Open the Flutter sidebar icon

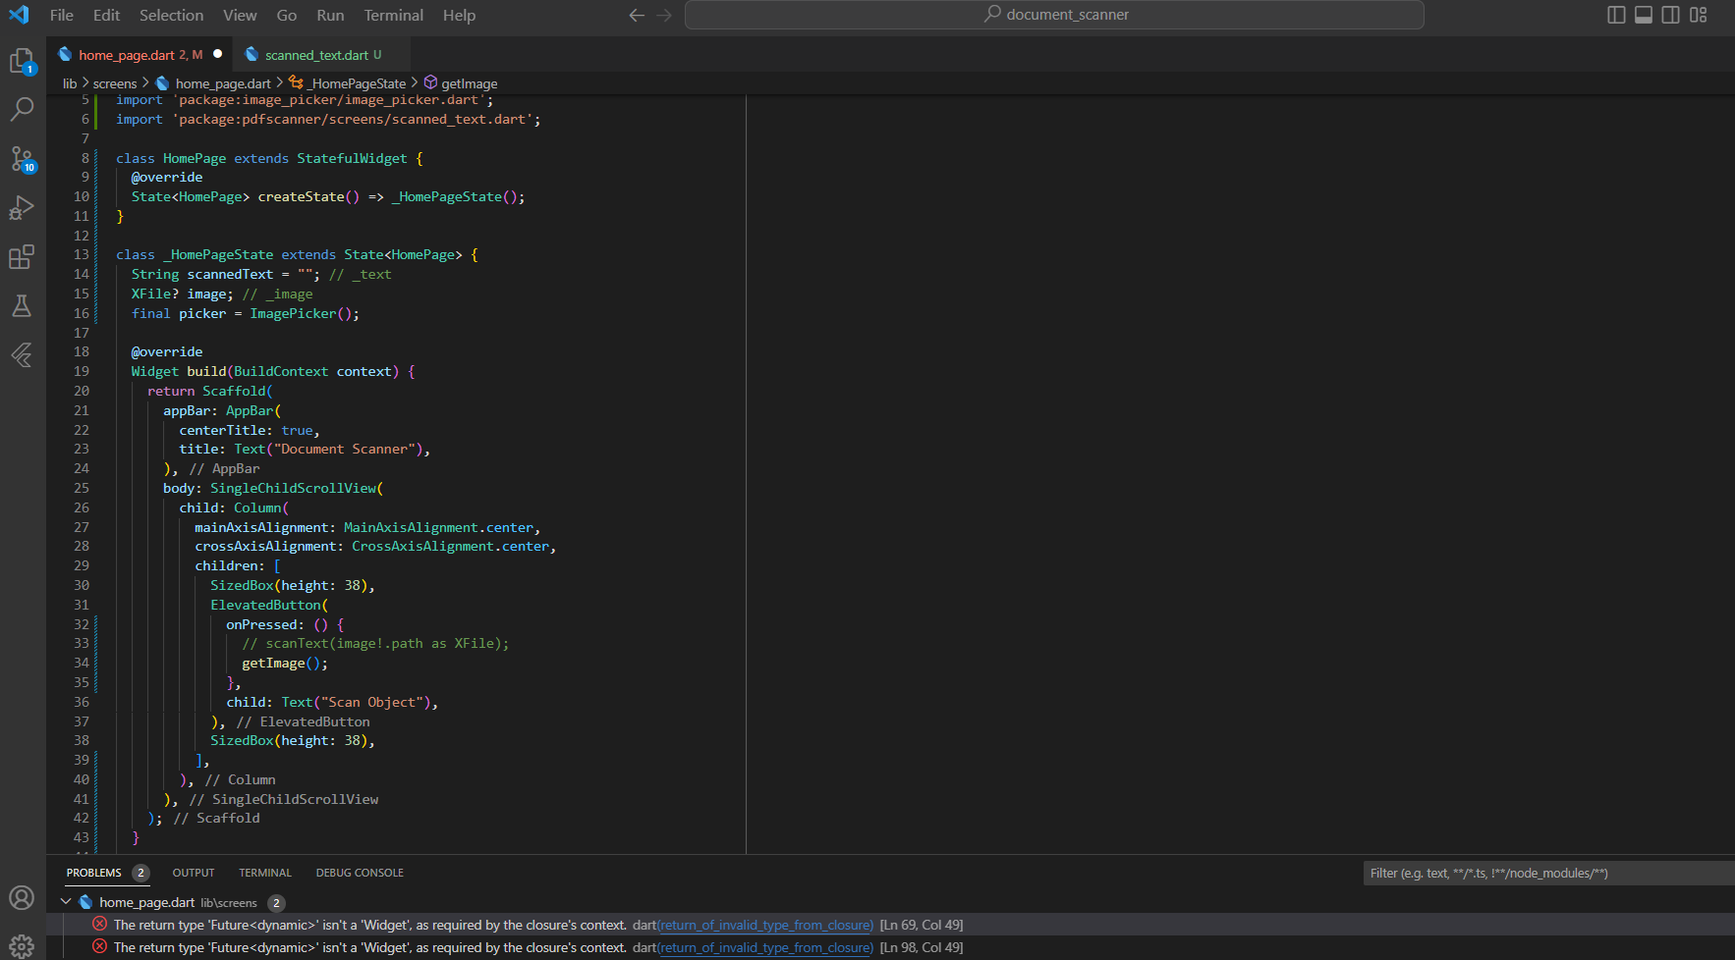[x=22, y=354]
